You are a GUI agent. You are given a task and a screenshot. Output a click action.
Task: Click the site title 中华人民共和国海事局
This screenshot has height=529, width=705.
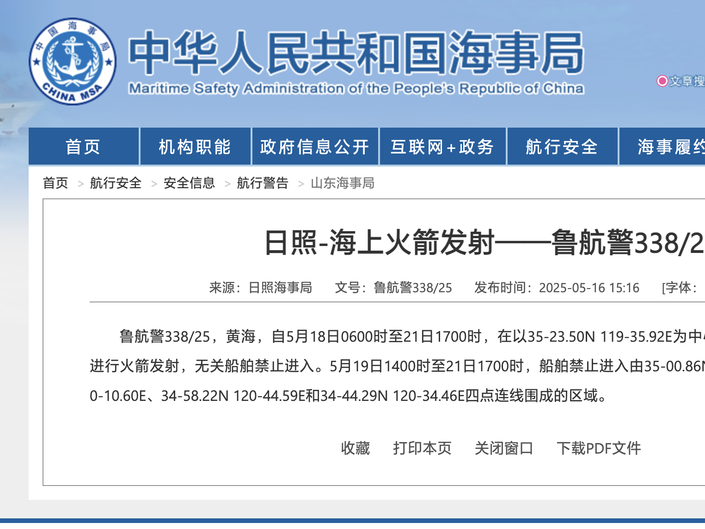click(x=356, y=53)
